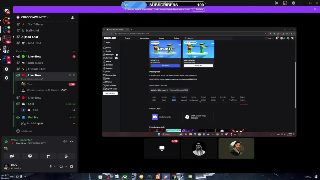Open the Staff-cmd channel

pos(45,30)
